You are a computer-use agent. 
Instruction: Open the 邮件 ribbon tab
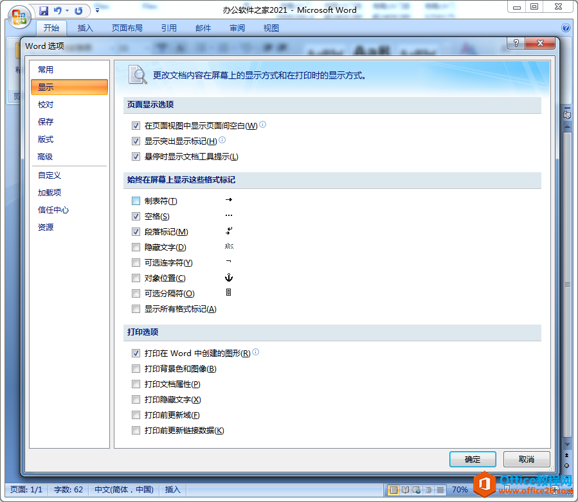tap(203, 28)
